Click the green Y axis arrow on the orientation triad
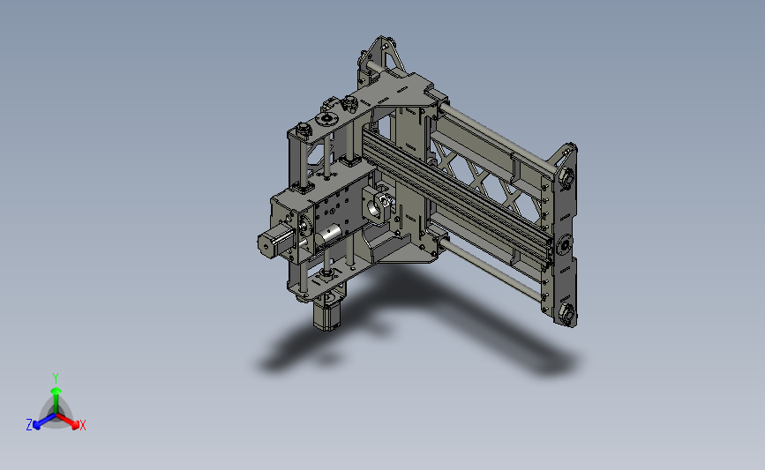765x470 pixels. coord(56,400)
